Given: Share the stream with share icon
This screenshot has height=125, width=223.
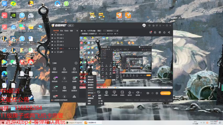Looking at the screenshot, I should click(x=169, y=32).
